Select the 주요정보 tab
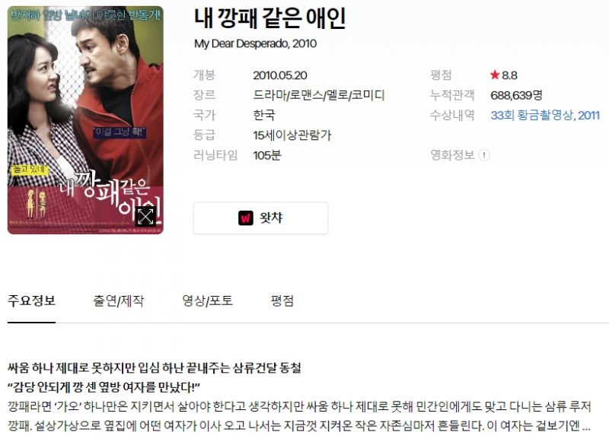Viewport: 609px width, 442px height. (x=31, y=300)
